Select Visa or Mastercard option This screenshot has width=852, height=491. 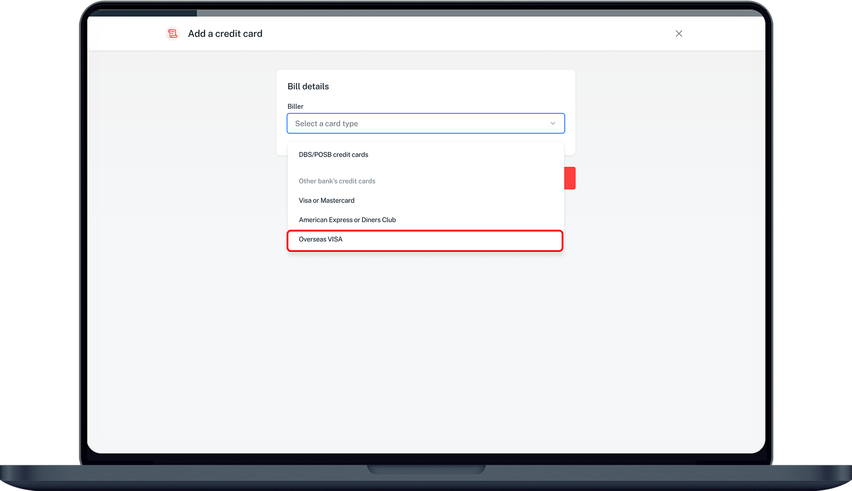[x=326, y=200]
